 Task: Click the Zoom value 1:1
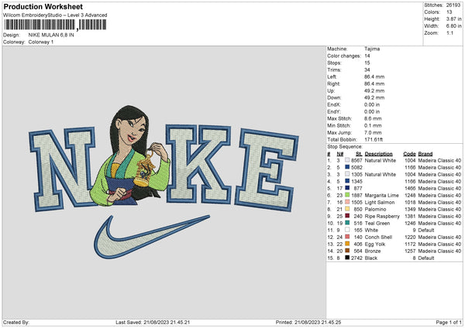449,32
